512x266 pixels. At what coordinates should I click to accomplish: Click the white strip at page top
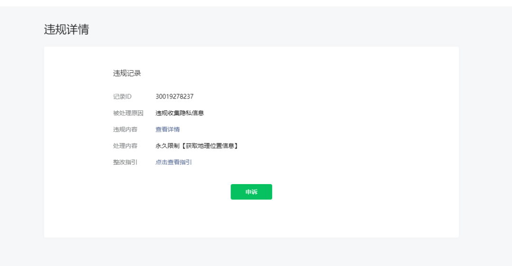256,3
